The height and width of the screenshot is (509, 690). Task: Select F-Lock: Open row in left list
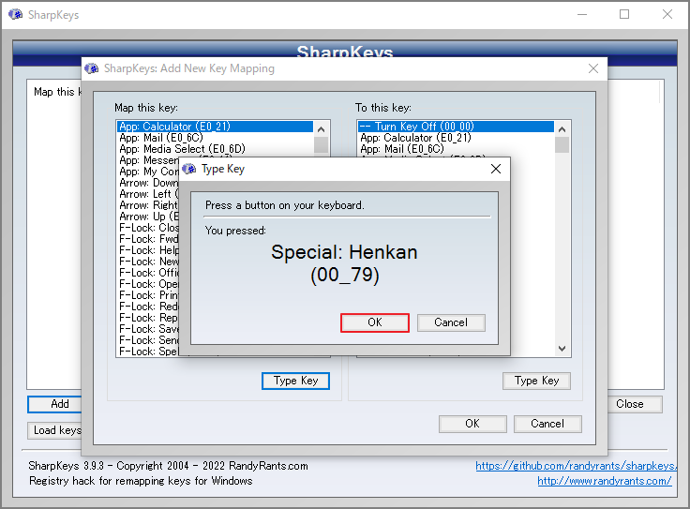coord(148,284)
